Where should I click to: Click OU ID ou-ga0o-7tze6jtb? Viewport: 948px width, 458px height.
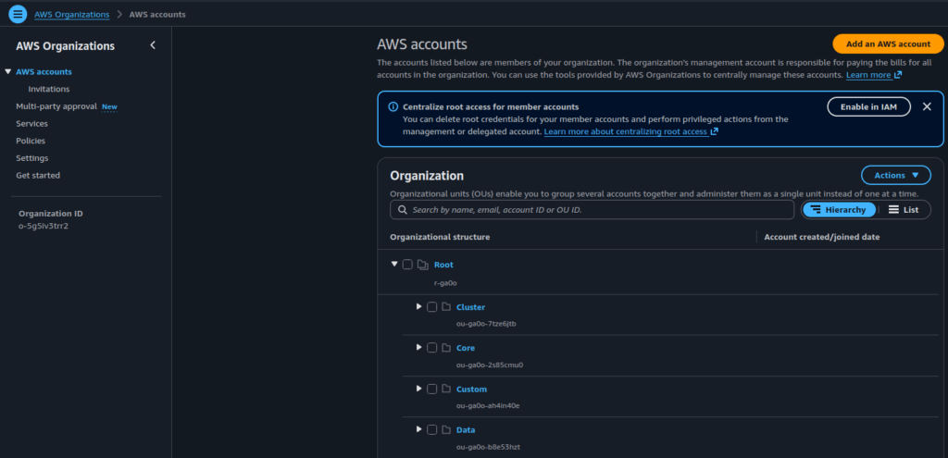[x=486, y=324]
